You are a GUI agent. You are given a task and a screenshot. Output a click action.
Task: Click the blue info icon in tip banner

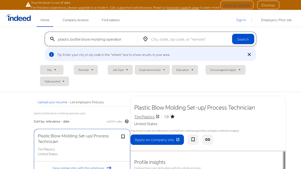[x=52, y=54]
